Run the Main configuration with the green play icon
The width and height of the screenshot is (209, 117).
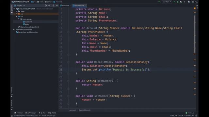(x=174, y=2)
